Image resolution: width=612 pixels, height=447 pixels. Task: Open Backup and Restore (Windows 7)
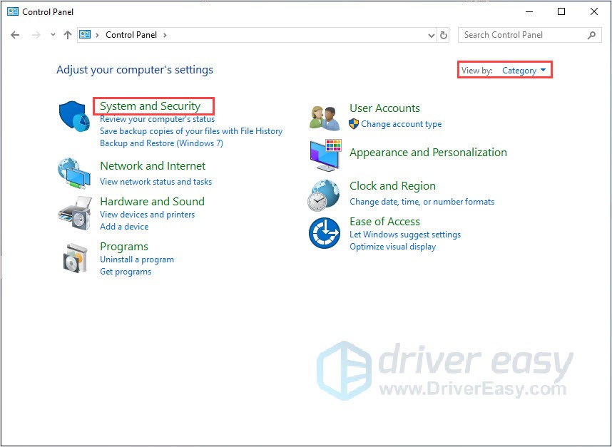point(162,143)
